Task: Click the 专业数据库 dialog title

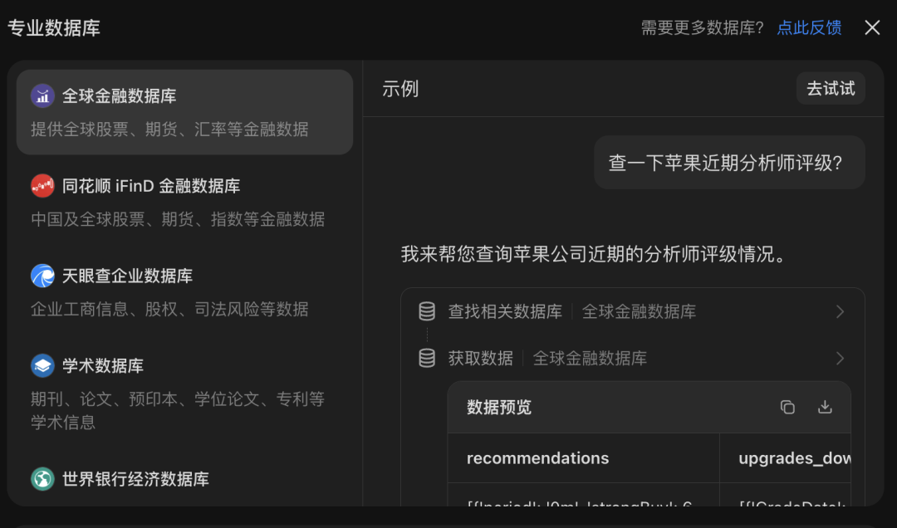Action: point(54,27)
